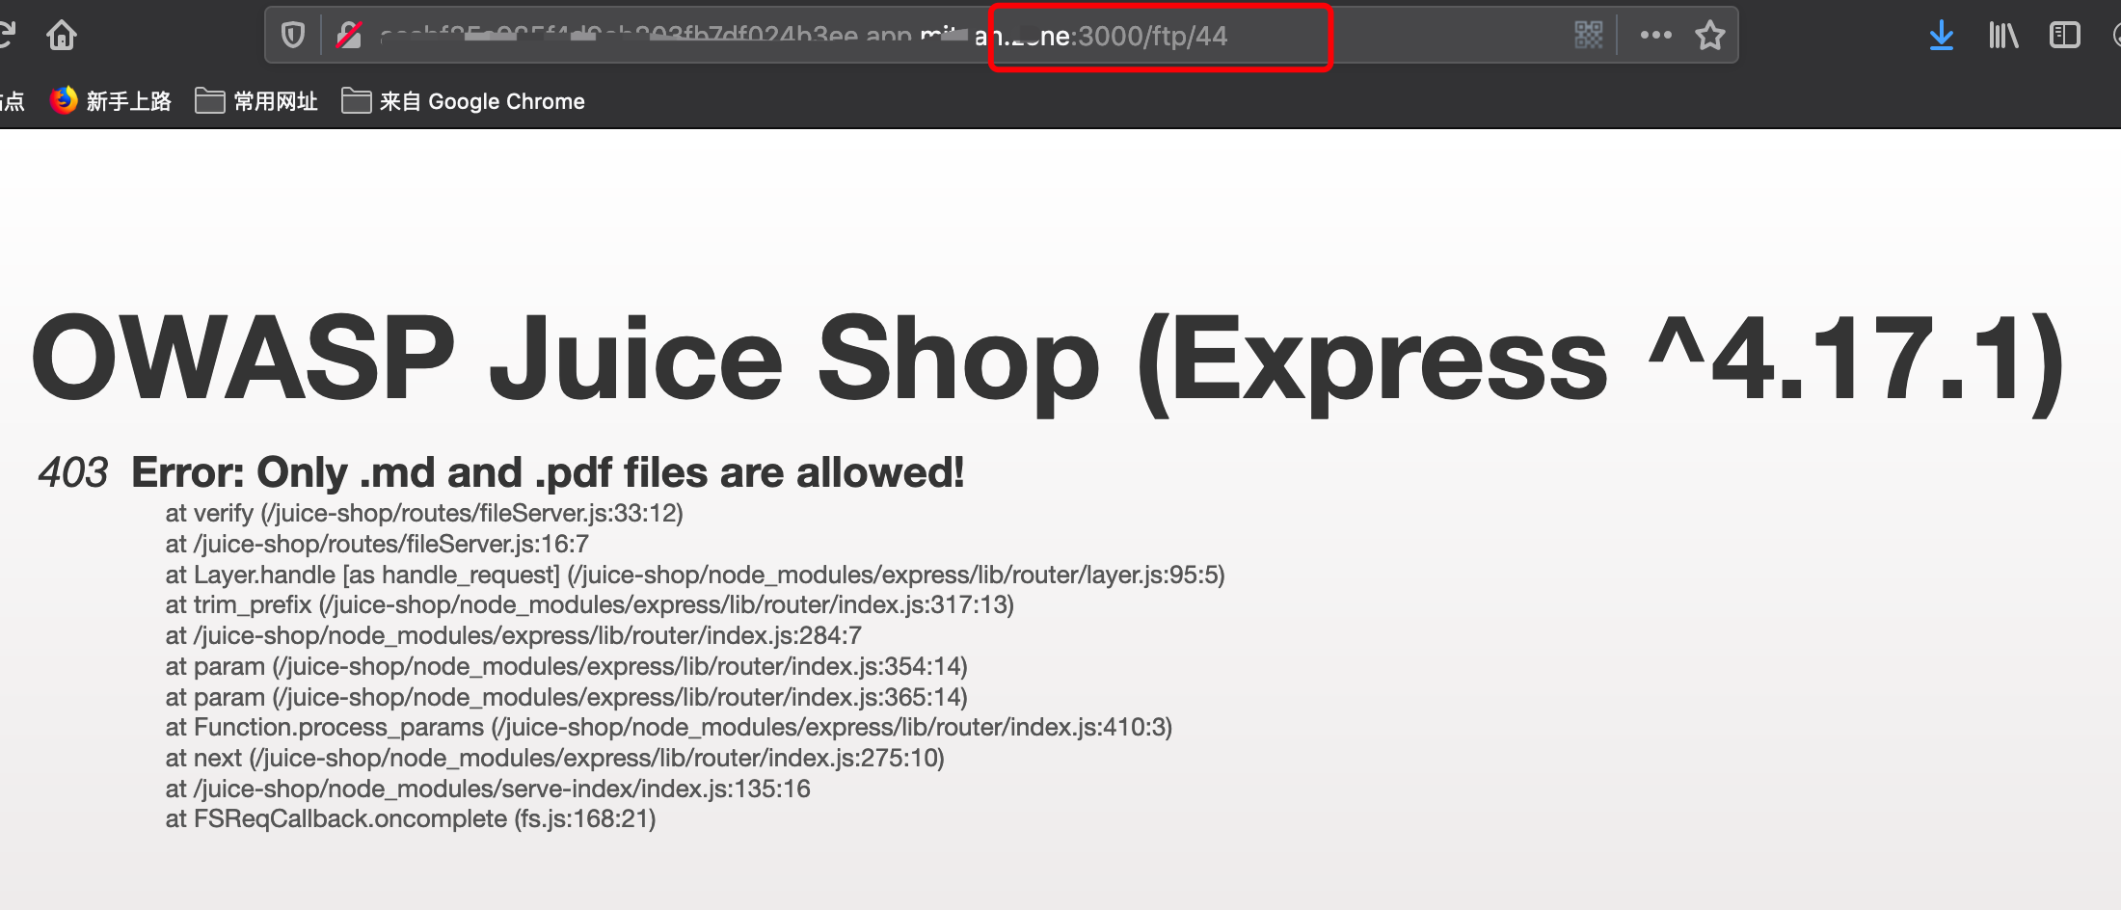Open the page actions three-dot menu
The width and height of the screenshot is (2121, 910).
[1656, 35]
